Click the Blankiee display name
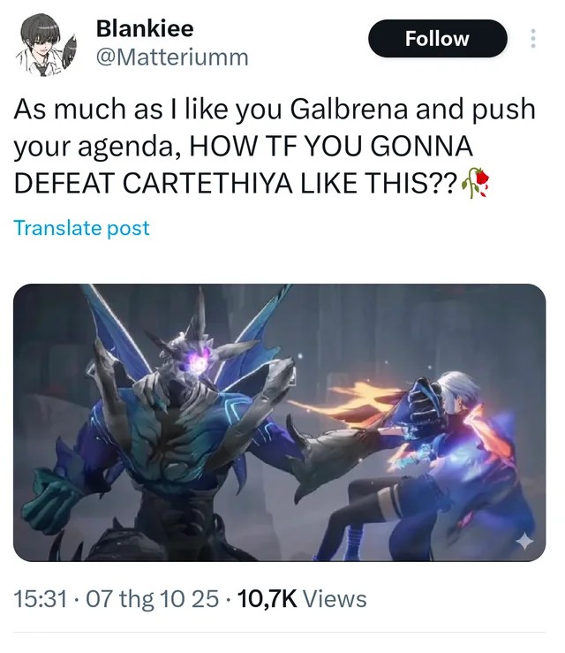The width and height of the screenshot is (565, 653). [145, 29]
